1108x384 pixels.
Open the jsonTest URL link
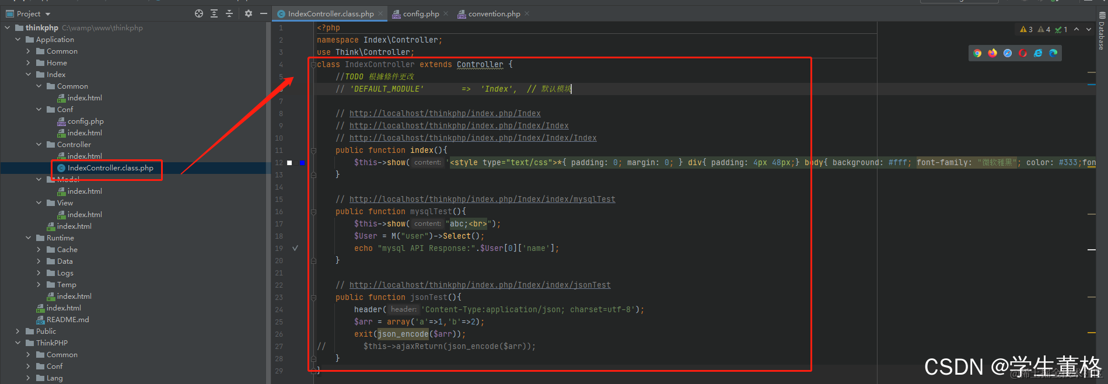480,285
